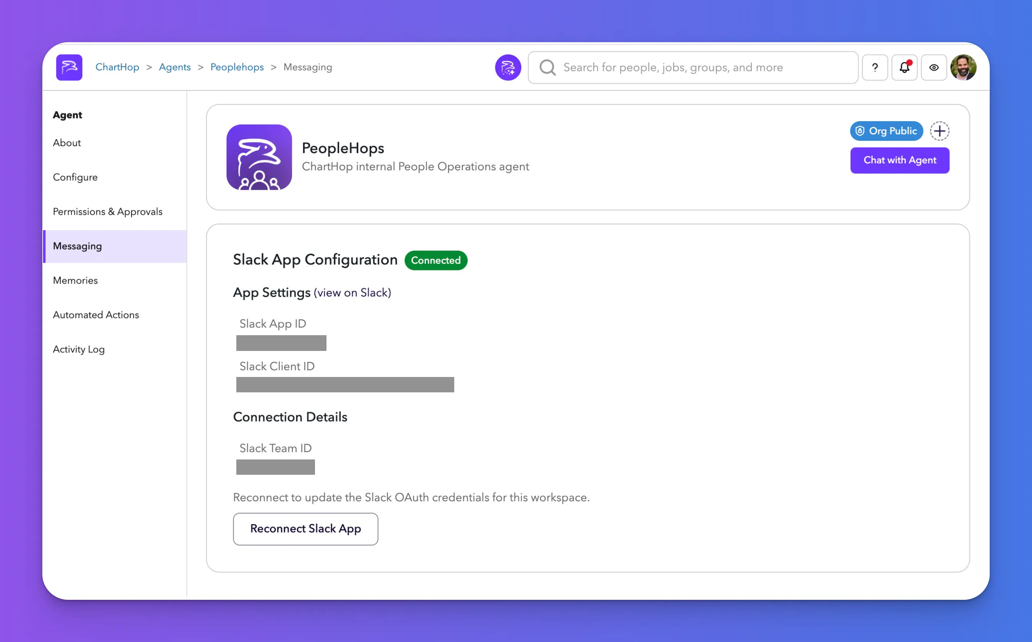
Task: Click the PeopleHops agent logo image
Action: pos(259,157)
